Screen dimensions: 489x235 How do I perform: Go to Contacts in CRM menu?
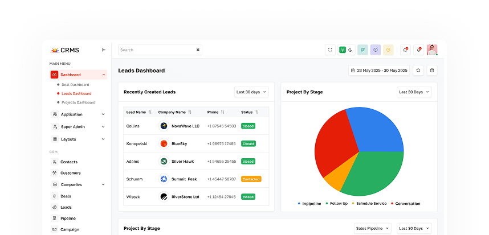click(x=68, y=162)
